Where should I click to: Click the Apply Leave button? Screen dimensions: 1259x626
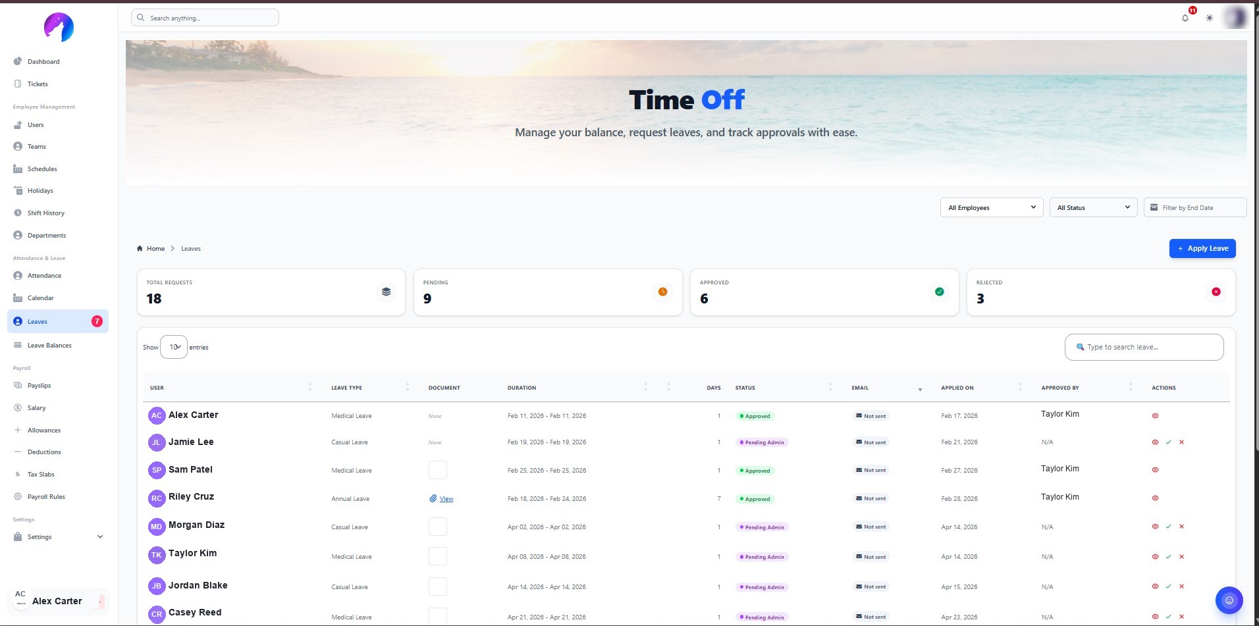[1202, 248]
